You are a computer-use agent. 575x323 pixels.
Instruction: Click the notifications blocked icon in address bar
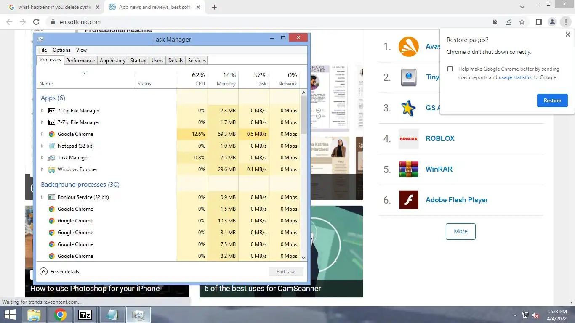point(495,22)
